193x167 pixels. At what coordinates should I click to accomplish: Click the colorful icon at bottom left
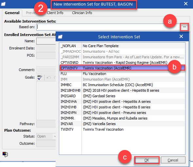(x=5, y=154)
